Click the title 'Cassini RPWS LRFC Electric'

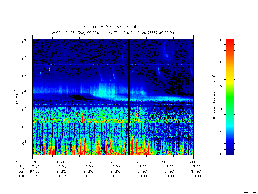[113, 27]
